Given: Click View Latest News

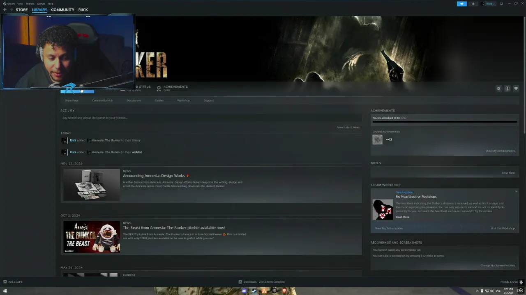Looking at the screenshot, I should [x=348, y=127].
